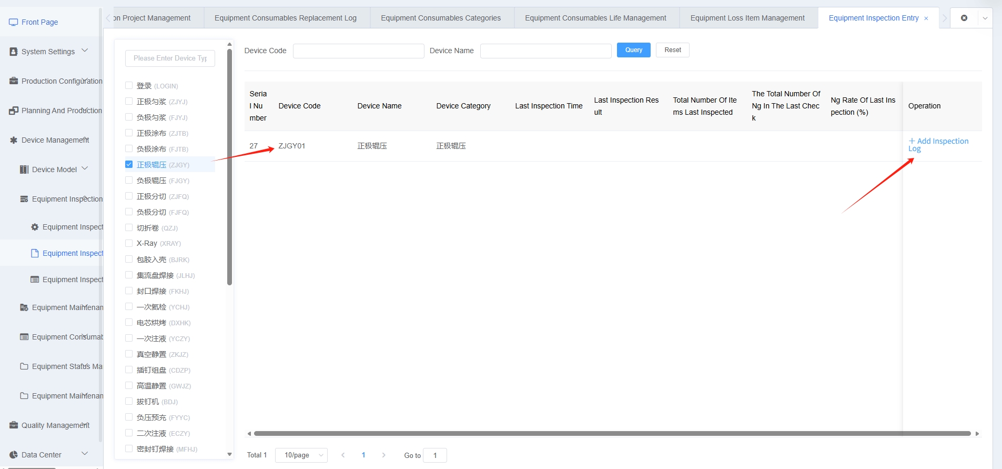Check the 集流盘焊接 (JLHJ) checkbox
The image size is (1002, 469).
(129, 275)
